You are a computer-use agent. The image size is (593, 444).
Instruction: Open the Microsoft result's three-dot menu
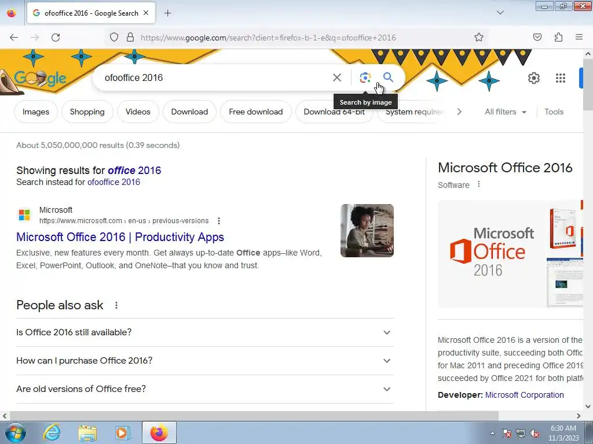218,221
